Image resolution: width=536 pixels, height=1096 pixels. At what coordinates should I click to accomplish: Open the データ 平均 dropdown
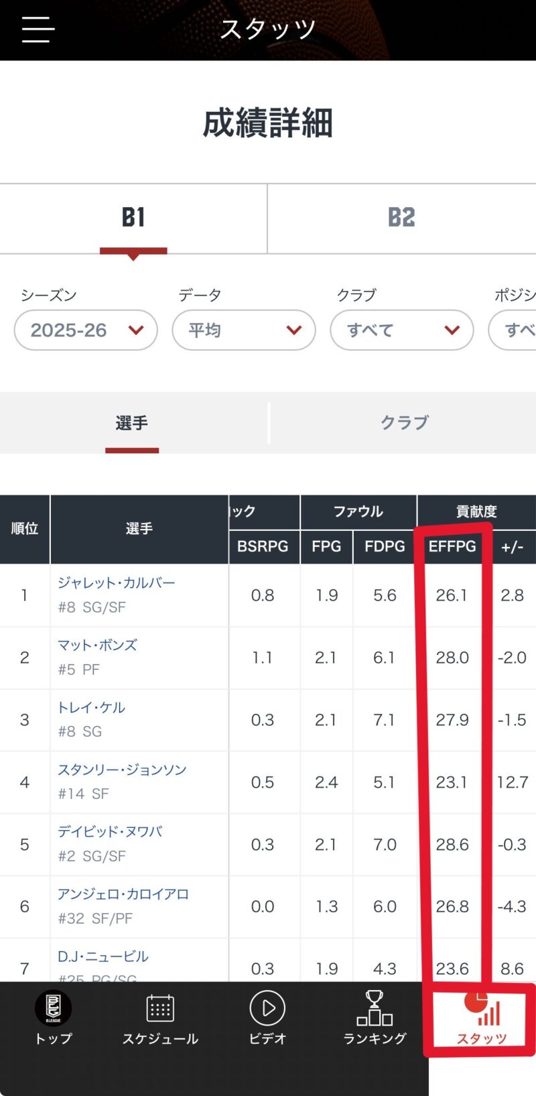coord(244,330)
